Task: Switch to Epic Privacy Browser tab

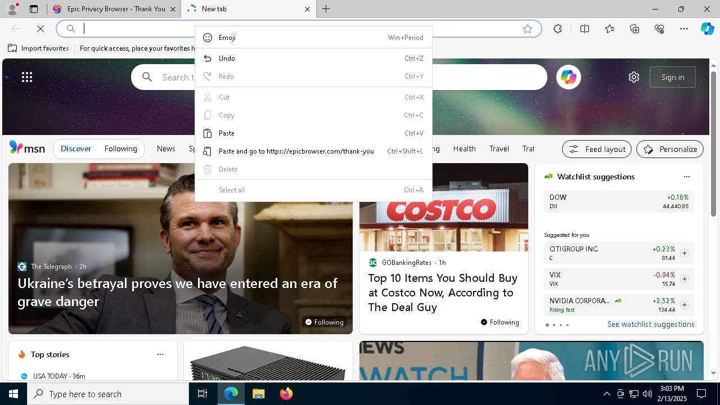Action: tap(114, 9)
